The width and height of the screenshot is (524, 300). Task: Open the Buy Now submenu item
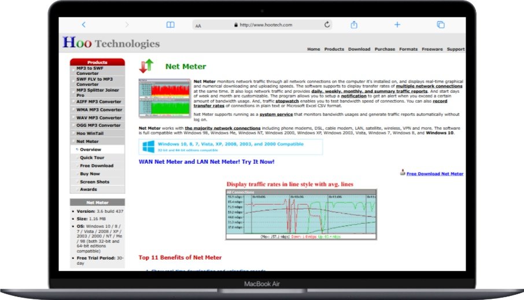(x=97, y=174)
